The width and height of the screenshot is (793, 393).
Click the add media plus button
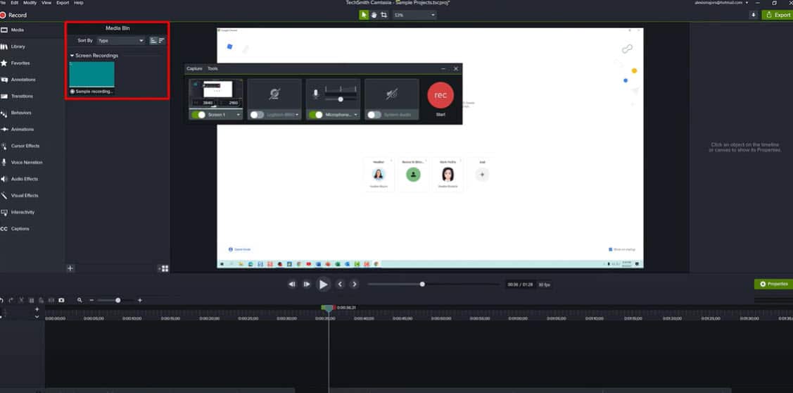pyautogui.click(x=70, y=268)
